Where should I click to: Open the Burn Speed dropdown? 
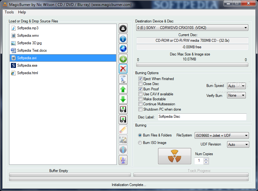pyautogui.click(x=236, y=86)
